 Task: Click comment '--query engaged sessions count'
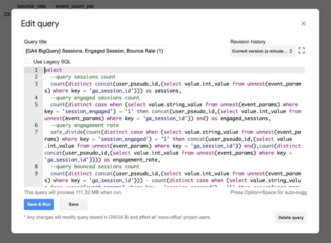pos(95,98)
